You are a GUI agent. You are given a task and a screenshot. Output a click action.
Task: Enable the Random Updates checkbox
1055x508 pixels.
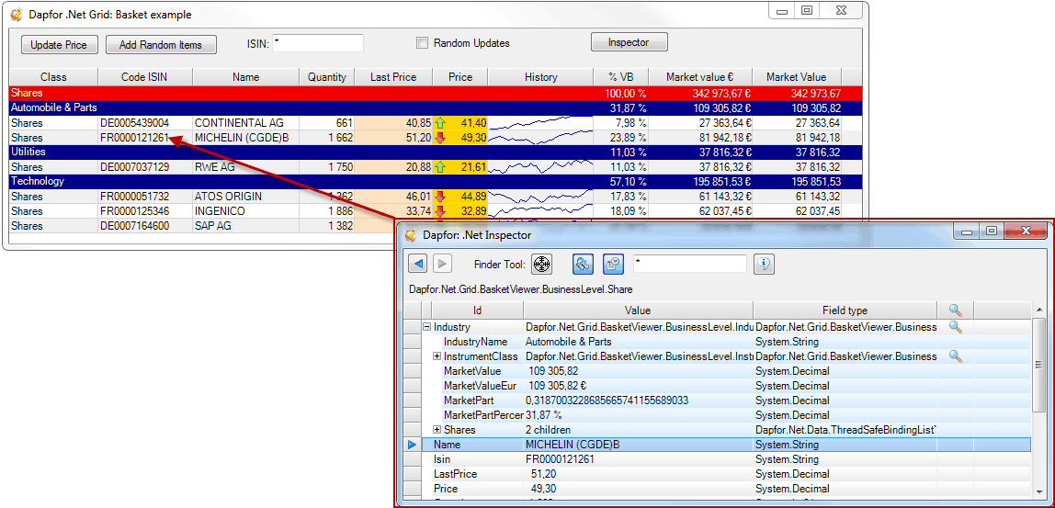coord(422,43)
